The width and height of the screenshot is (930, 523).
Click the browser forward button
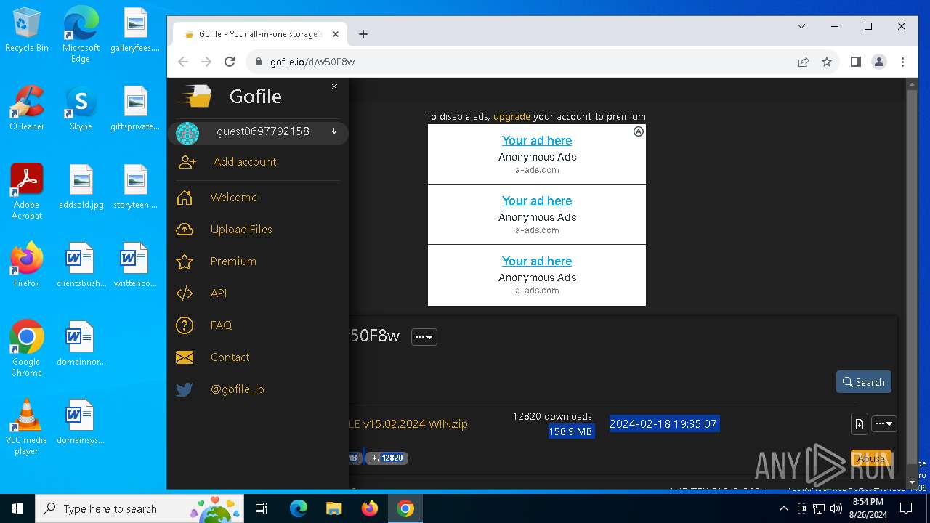206,62
